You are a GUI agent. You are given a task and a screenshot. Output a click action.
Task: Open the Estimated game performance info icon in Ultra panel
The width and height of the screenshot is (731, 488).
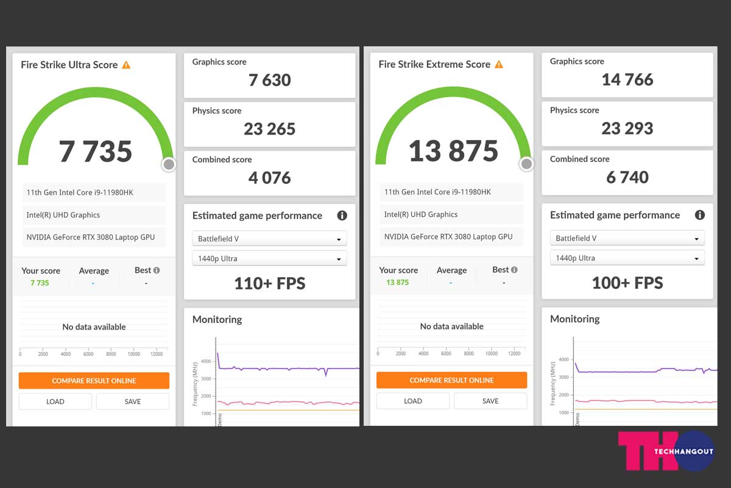pyautogui.click(x=342, y=216)
